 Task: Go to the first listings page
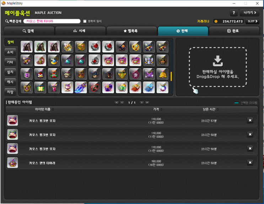point(117,103)
